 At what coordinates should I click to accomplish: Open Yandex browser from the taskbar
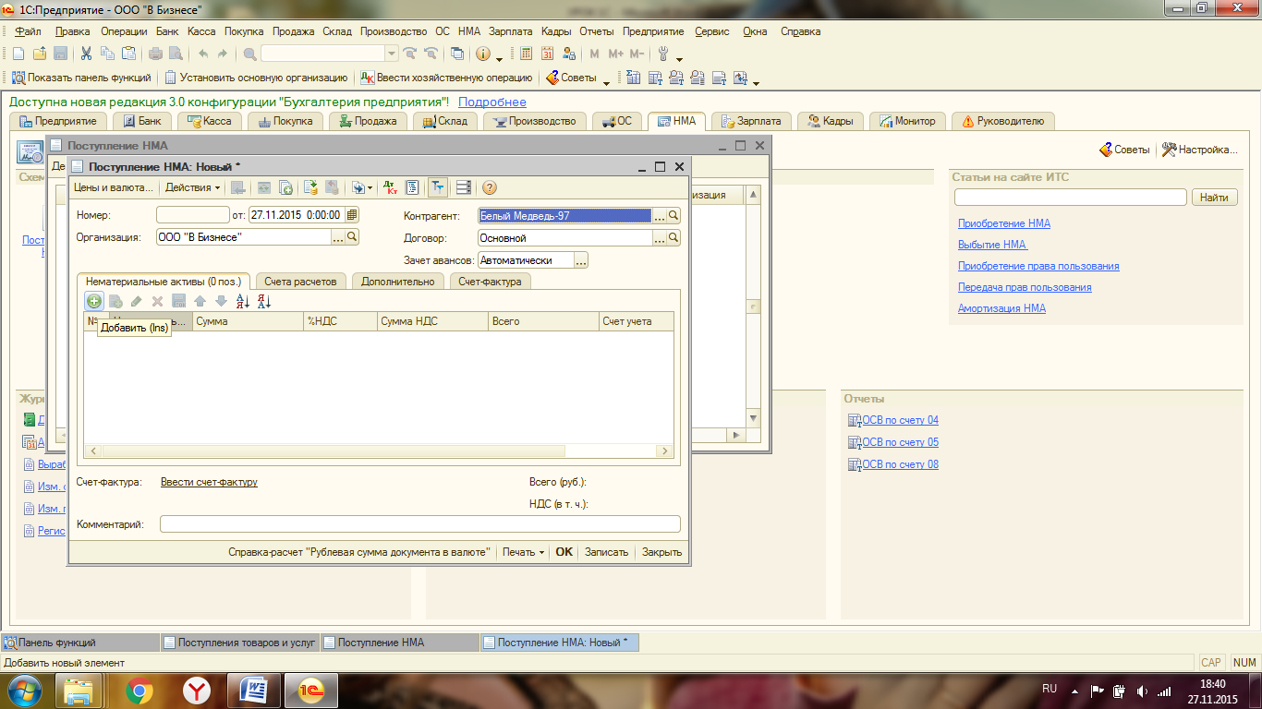click(x=196, y=690)
